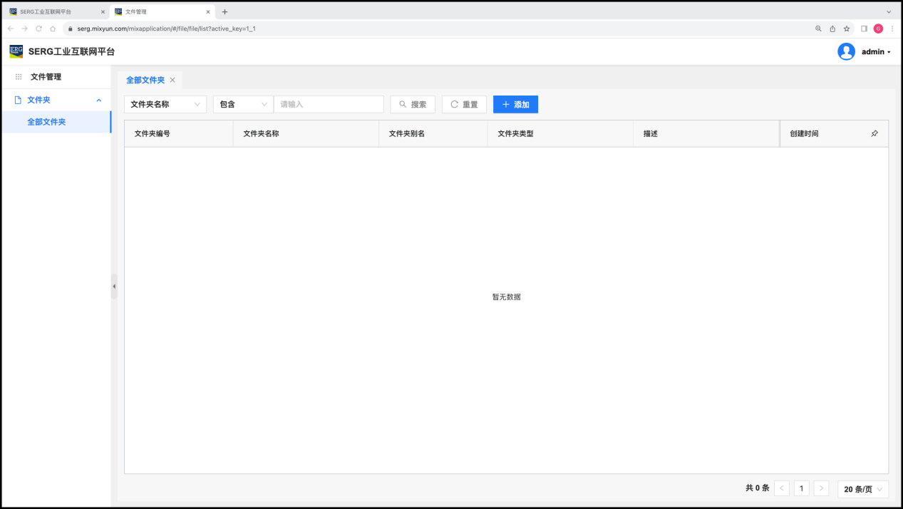This screenshot has width=903, height=509.
Task: Click the 搜索 search button
Action: [x=413, y=104]
